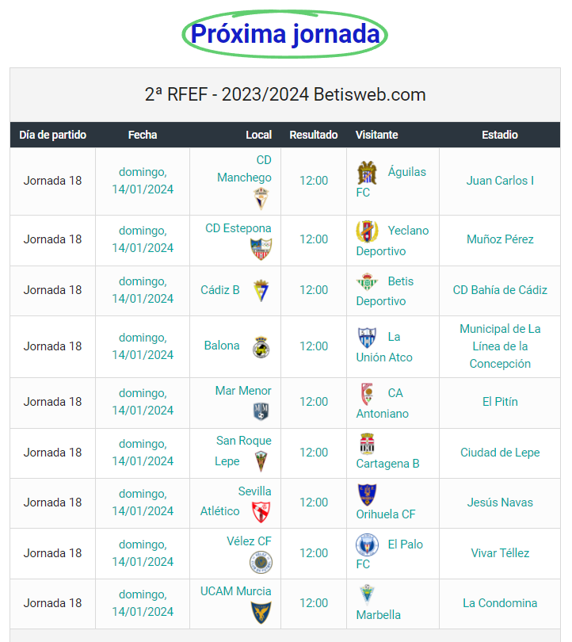Click the Cartagena B castle crest
This screenshot has height=642, width=572.
tap(367, 444)
